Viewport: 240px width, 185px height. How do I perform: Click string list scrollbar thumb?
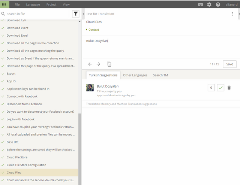click(x=79, y=149)
